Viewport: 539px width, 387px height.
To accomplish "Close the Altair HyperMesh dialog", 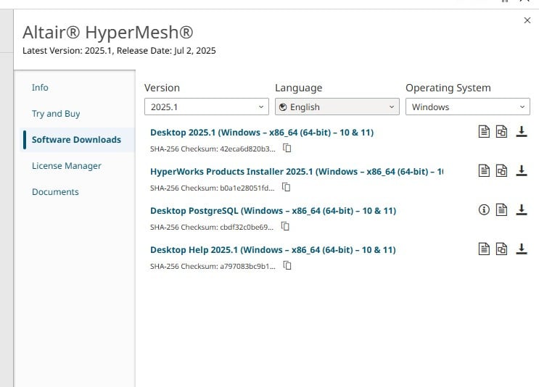I will click(527, 20).
